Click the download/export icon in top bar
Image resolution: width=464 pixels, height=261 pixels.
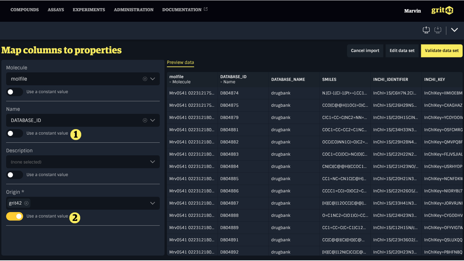click(438, 30)
